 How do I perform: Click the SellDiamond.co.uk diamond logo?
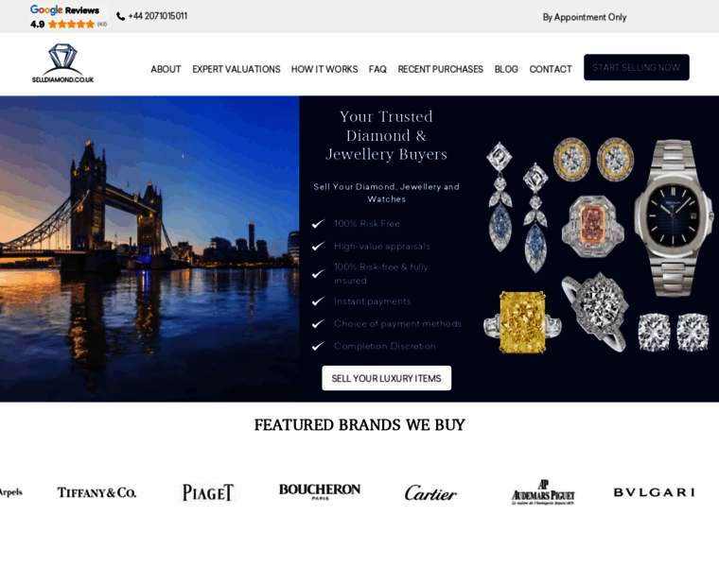coord(62,63)
